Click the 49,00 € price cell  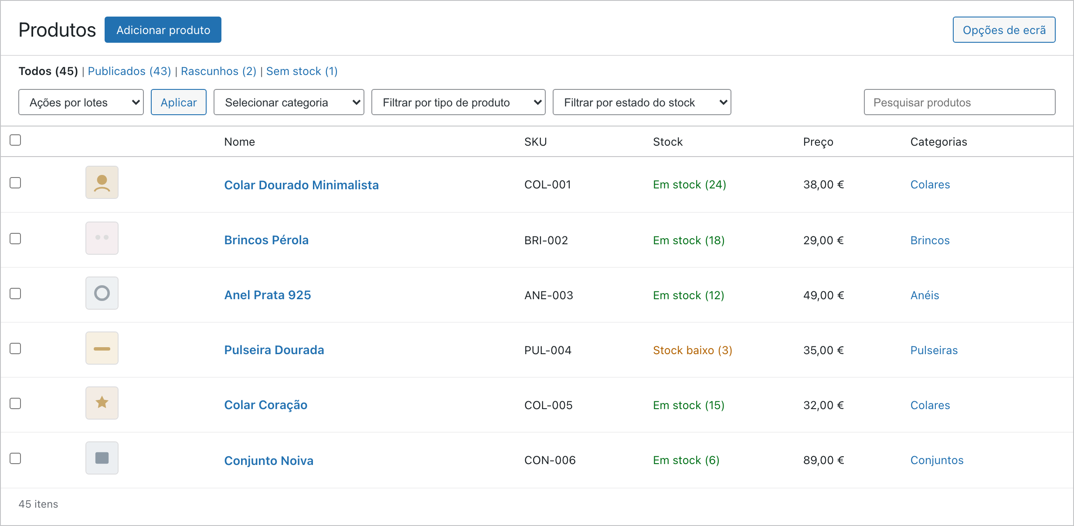[824, 295]
